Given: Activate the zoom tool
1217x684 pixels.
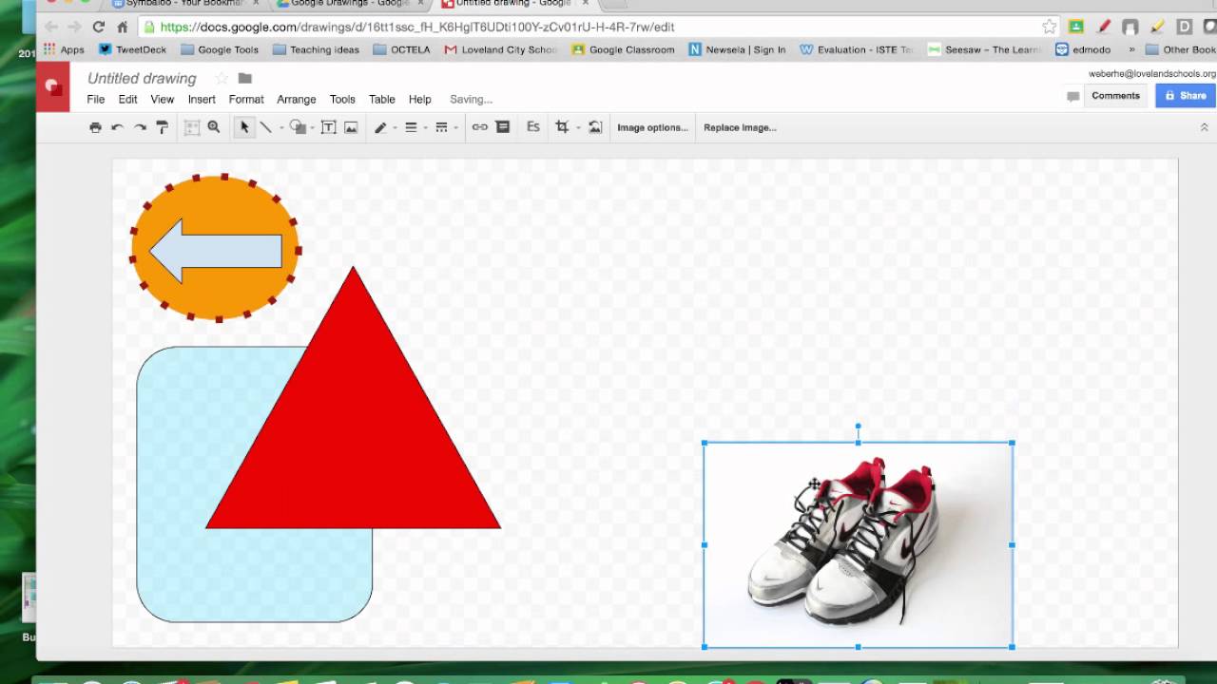Looking at the screenshot, I should point(214,126).
